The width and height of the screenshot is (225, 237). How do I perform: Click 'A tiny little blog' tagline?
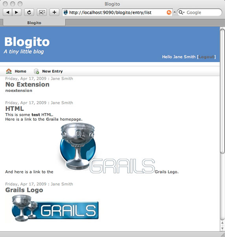tap(24, 52)
